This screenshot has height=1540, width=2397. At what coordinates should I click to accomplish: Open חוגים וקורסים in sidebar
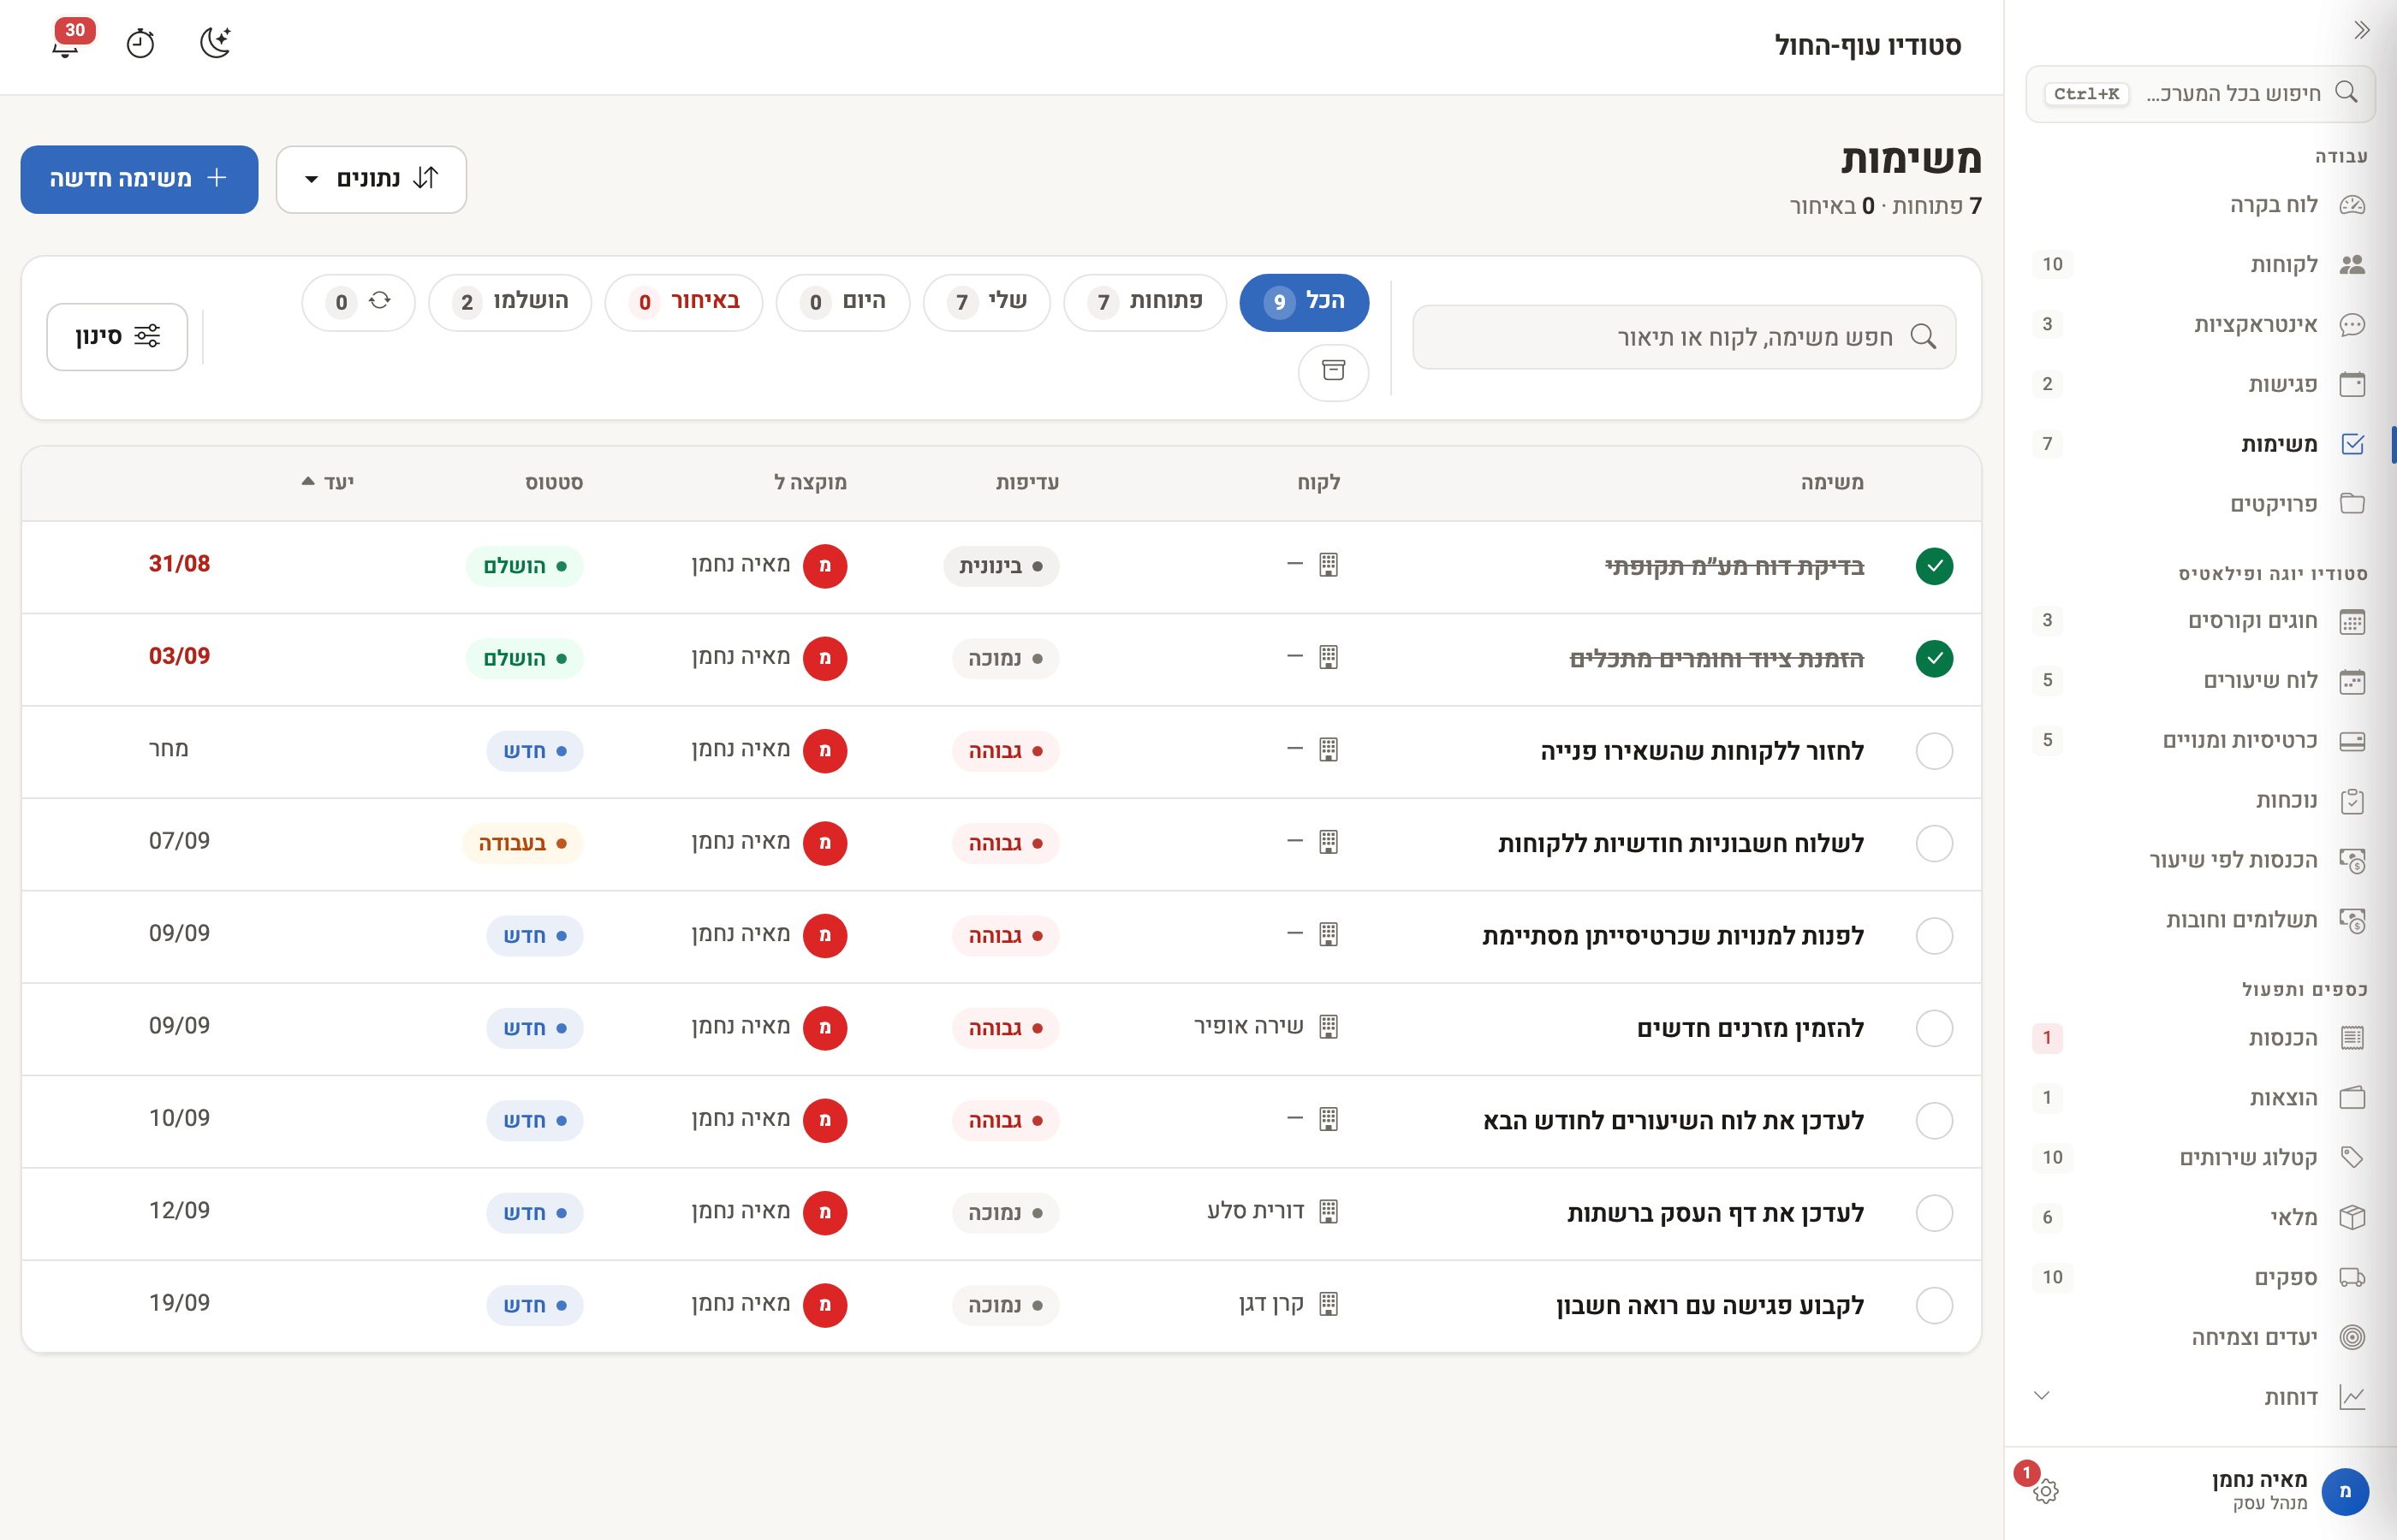pyautogui.click(x=2201, y=621)
